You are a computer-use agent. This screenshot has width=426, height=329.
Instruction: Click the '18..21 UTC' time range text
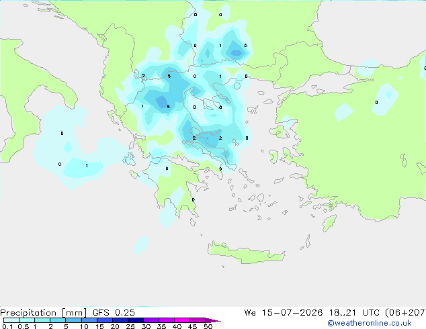point(355,312)
